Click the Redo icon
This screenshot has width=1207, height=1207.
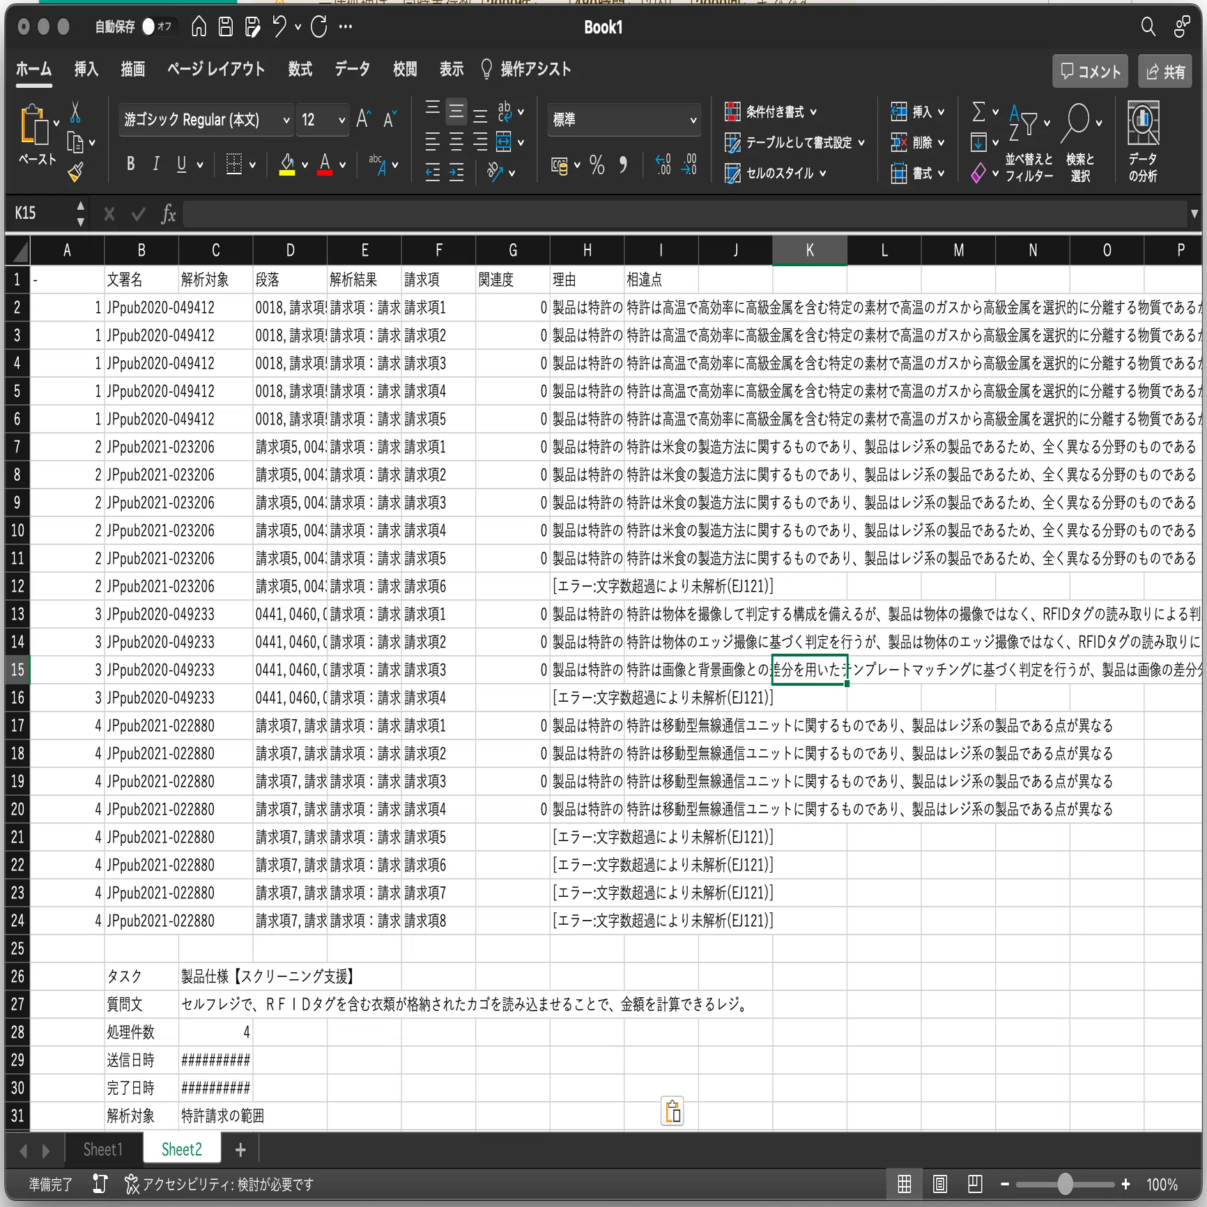coord(319,27)
